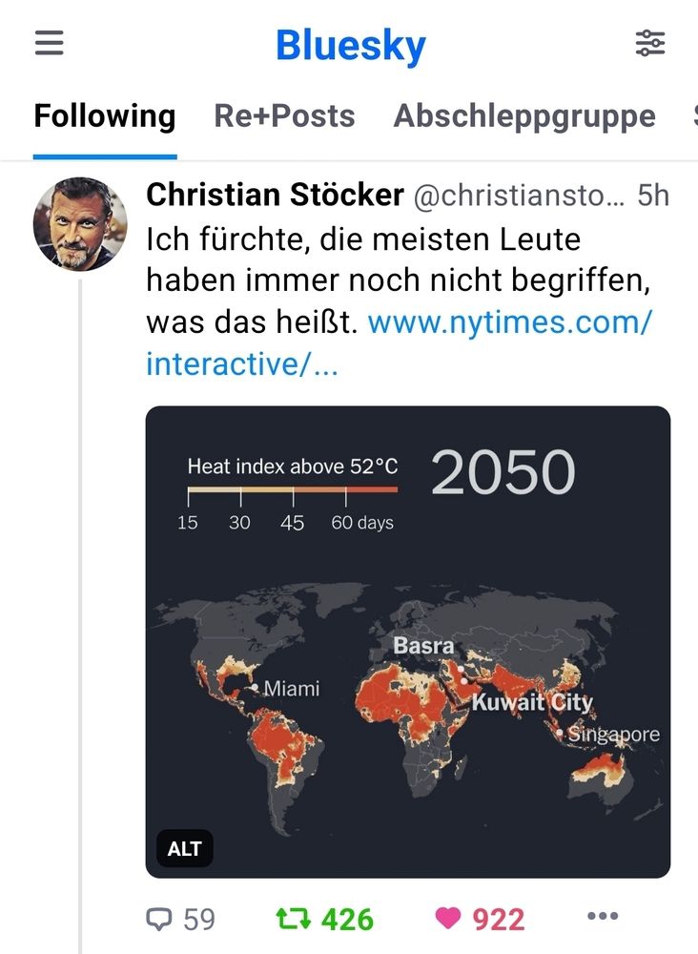This screenshot has width=698, height=954.
Task: Click the 59 replies count
Action: point(199,920)
